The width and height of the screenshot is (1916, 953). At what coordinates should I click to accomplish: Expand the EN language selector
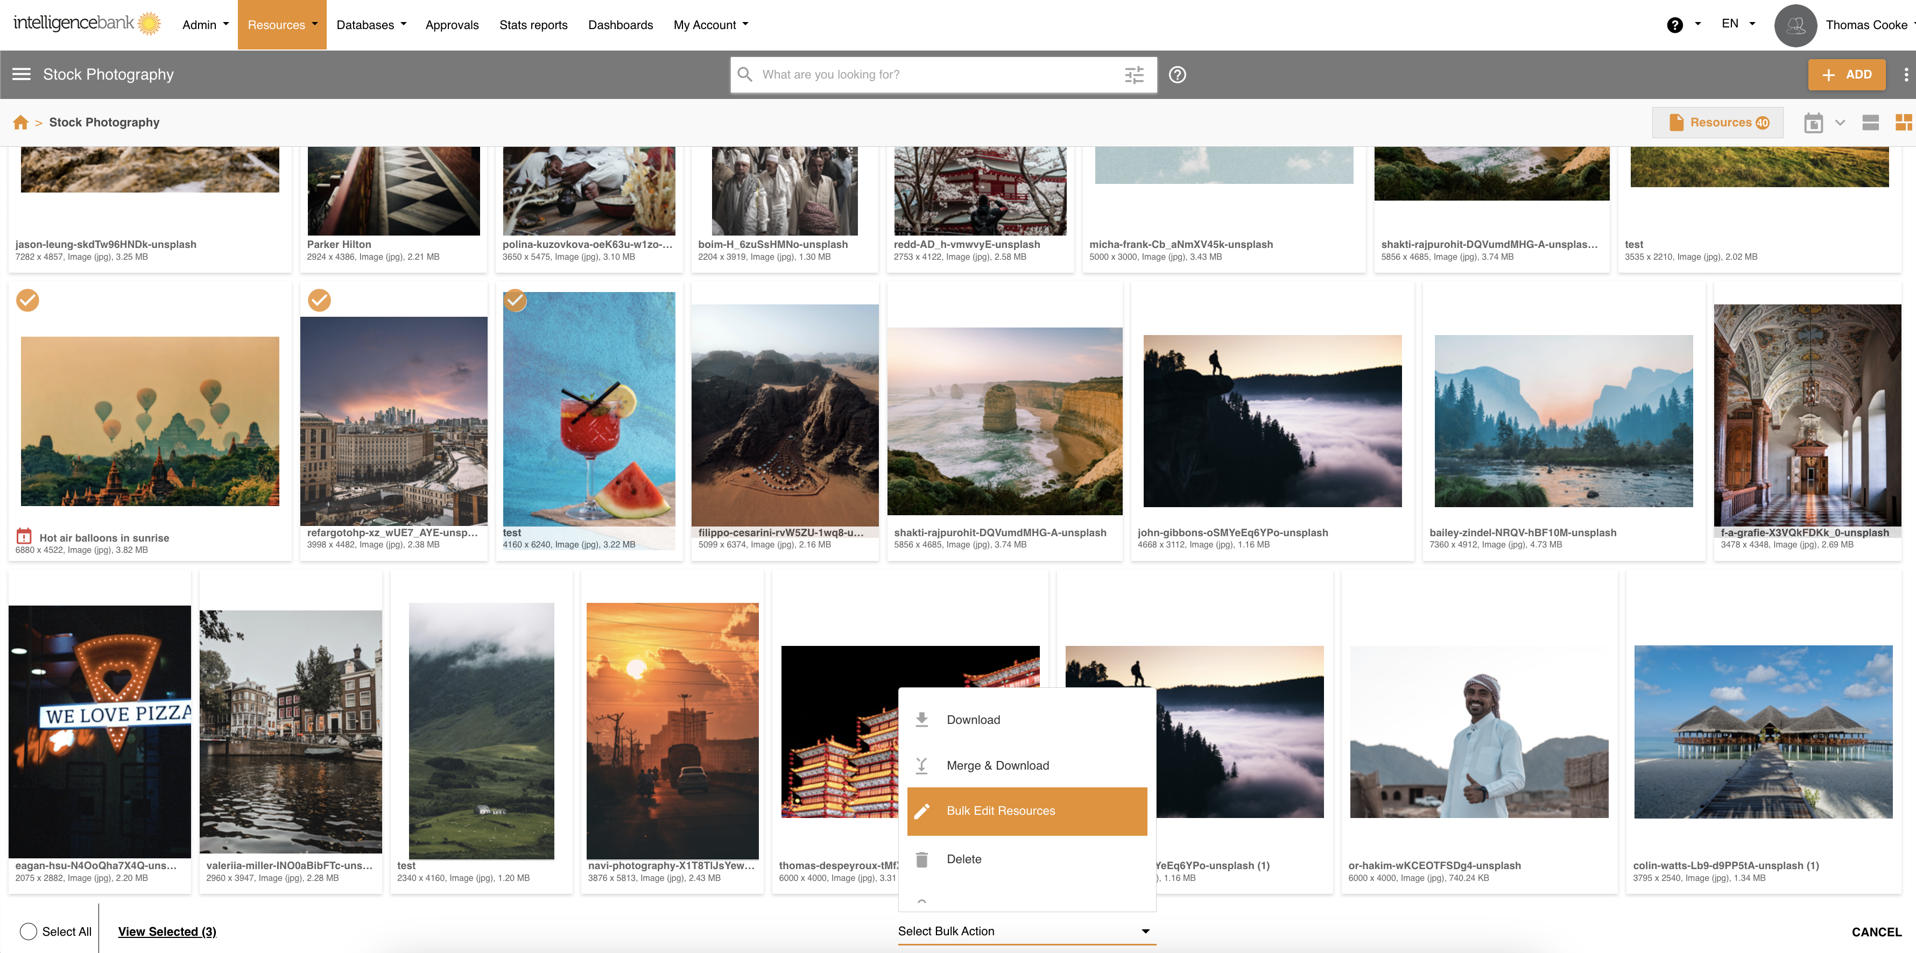tap(1737, 24)
